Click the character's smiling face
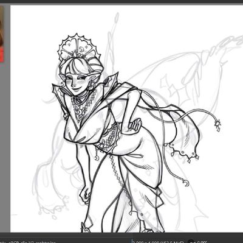The image size is (243, 243). click(x=77, y=83)
